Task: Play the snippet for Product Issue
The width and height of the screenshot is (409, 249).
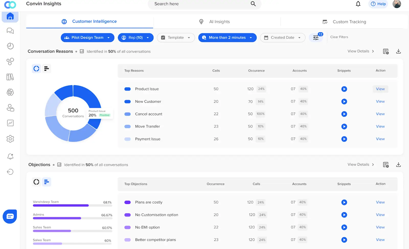Action: (344, 89)
